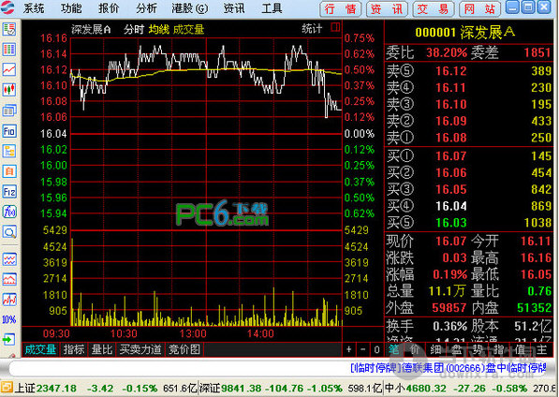Select the 主 tab in quote panel
The width and height of the screenshot is (559, 397).
coord(541,349)
